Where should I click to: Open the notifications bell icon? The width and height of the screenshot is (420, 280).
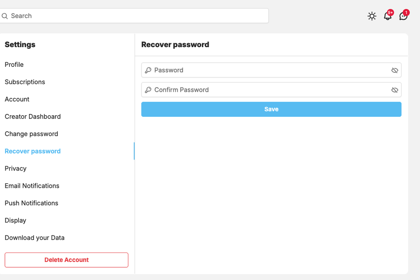point(388,16)
